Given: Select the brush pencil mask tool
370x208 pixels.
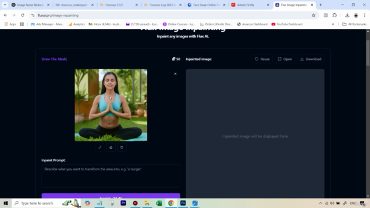Looking at the screenshot, I should [x=100, y=147].
